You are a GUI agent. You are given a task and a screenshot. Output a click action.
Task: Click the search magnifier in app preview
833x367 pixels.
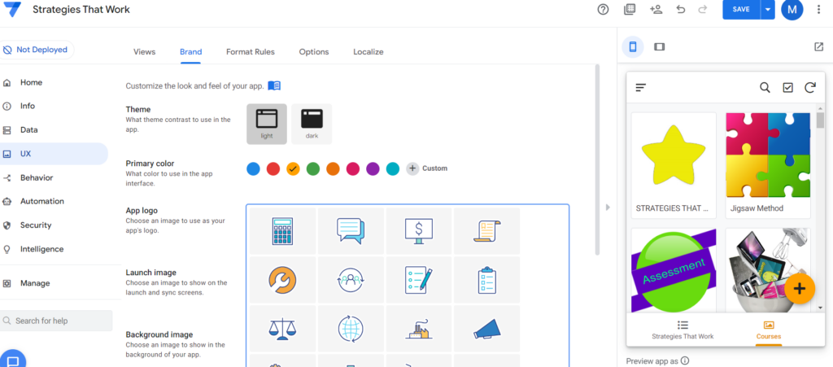(x=765, y=88)
